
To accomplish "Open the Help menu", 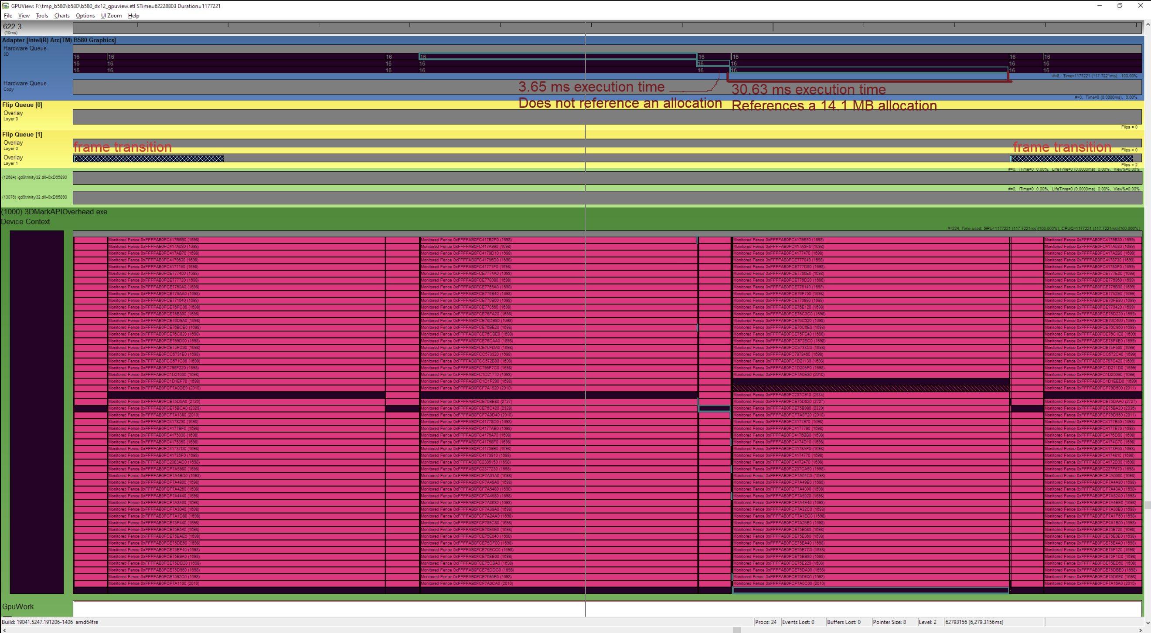I will [x=133, y=16].
